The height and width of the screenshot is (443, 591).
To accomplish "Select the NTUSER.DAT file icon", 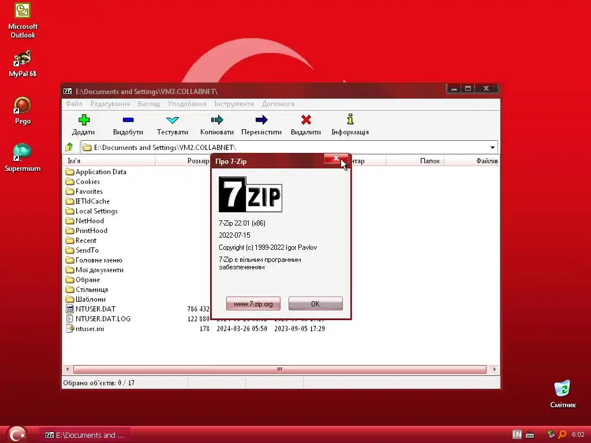I will [x=69, y=309].
